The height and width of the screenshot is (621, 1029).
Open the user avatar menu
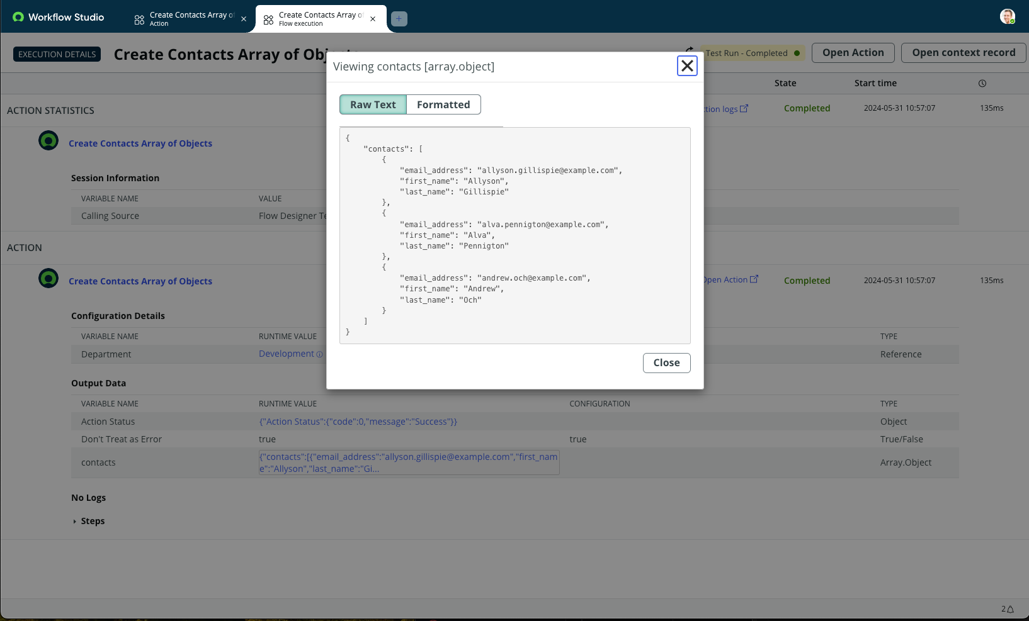click(1008, 16)
